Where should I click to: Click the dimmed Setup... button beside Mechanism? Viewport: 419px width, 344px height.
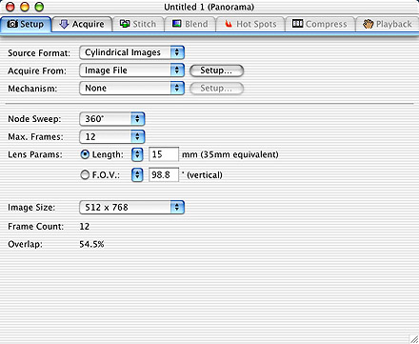coord(216,89)
